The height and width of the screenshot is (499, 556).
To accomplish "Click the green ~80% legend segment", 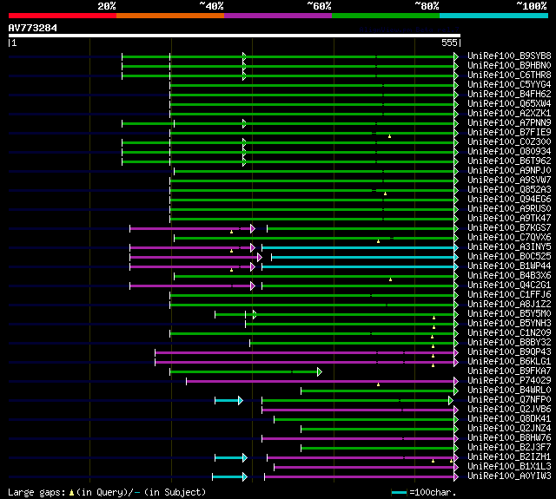I will (386, 16).
